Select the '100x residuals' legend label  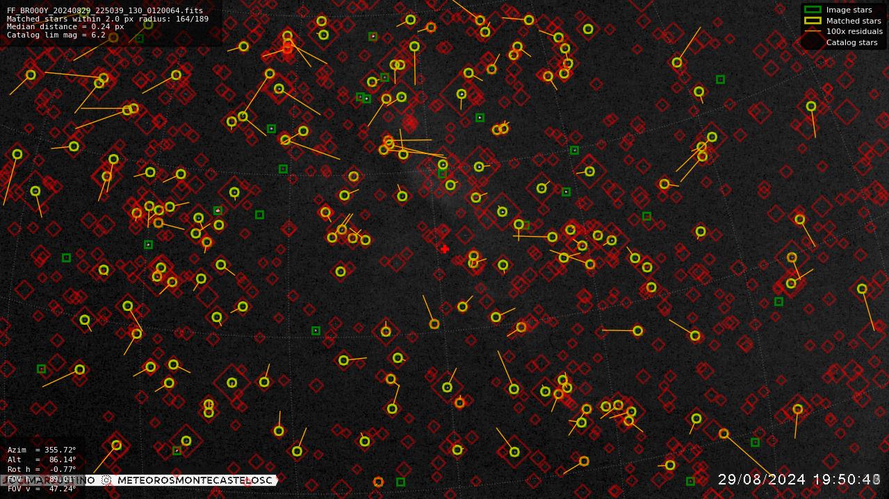854,31
